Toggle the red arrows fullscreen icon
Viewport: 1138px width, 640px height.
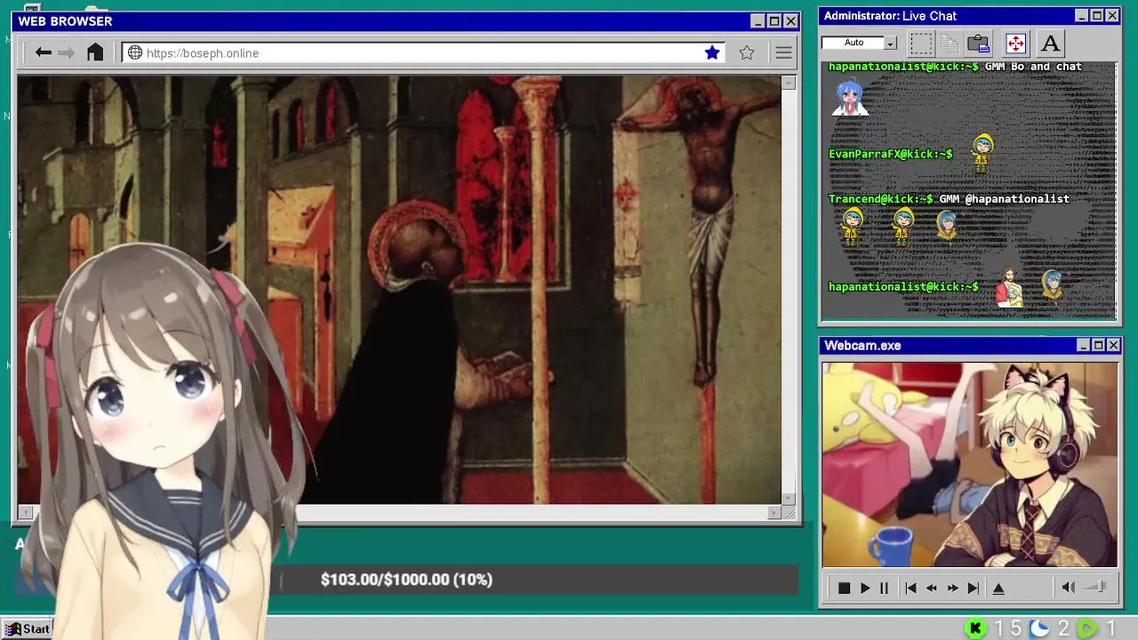click(x=1015, y=43)
